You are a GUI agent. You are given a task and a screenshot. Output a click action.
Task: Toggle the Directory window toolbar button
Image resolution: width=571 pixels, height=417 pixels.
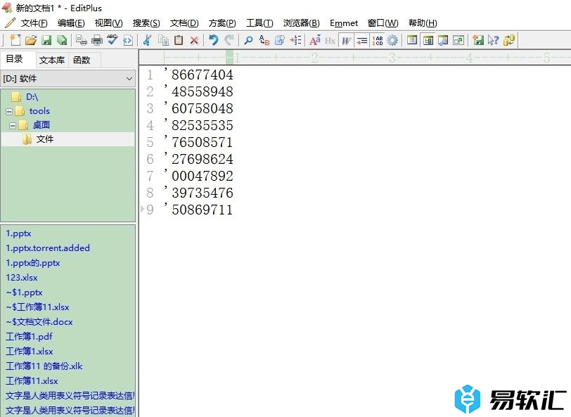(428, 40)
